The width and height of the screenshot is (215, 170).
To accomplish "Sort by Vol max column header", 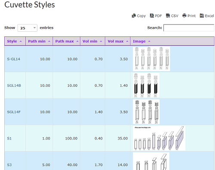I will (118, 41).
